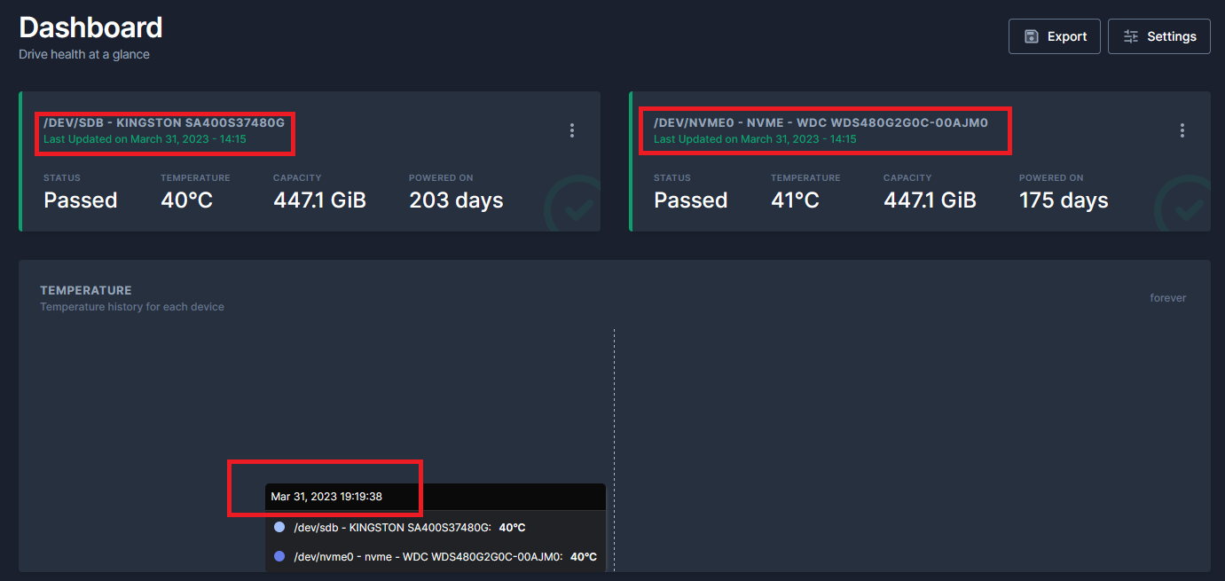
Task: Click the 41°C temperature on the WDC card
Action: point(795,200)
